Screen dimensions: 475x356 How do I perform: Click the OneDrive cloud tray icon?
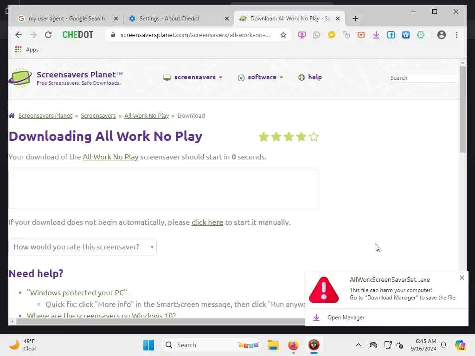pyautogui.click(x=373, y=345)
